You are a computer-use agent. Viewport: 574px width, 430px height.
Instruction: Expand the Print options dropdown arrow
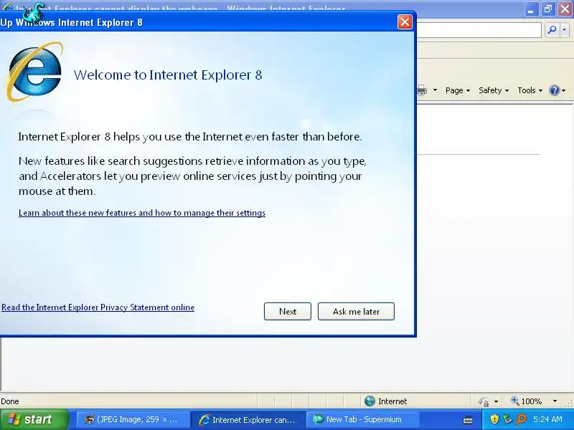435,90
